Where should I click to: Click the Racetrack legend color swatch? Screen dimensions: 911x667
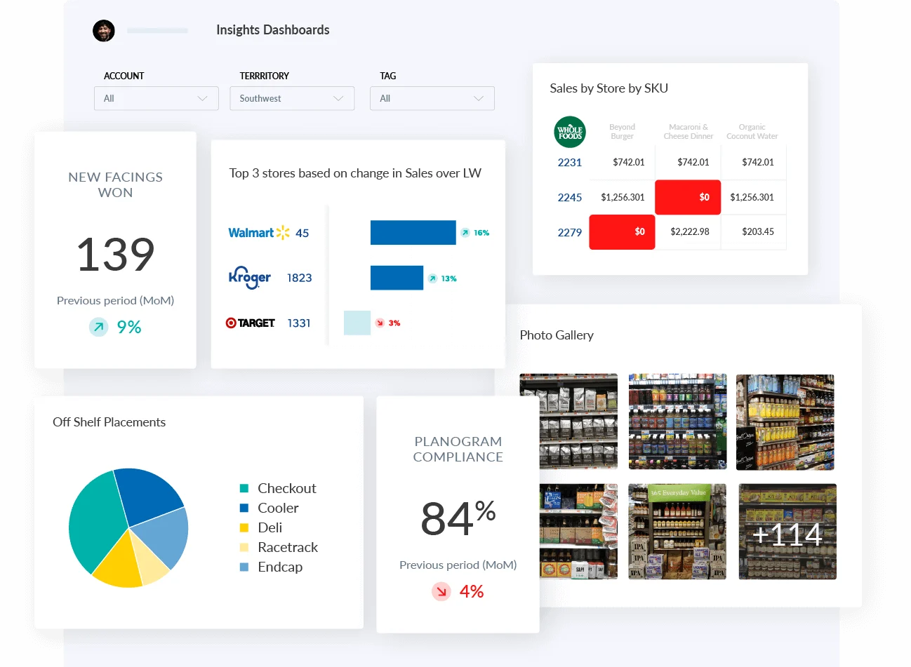click(x=244, y=547)
